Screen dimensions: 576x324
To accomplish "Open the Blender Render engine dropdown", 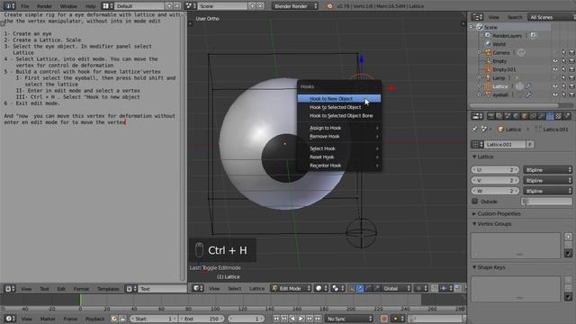I will coord(295,6).
